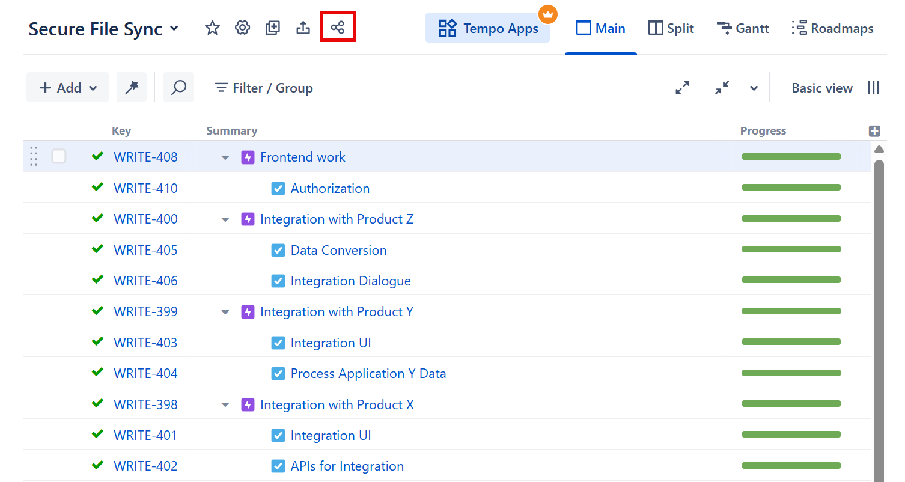The height and width of the screenshot is (482, 905).
Task: Click the magic wand automation icon
Action: (x=132, y=88)
